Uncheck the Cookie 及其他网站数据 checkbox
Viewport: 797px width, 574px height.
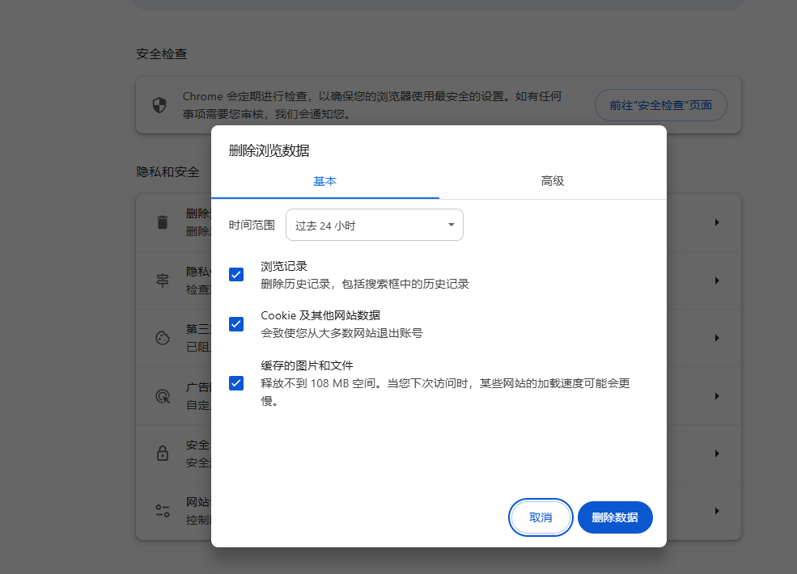pos(236,324)
